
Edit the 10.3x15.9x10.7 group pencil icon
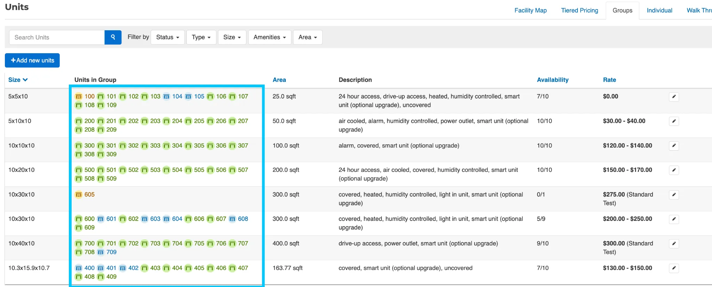tap(674, 268)
